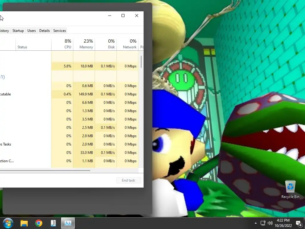Show hidden system tray icons

[x=256, y=223]
